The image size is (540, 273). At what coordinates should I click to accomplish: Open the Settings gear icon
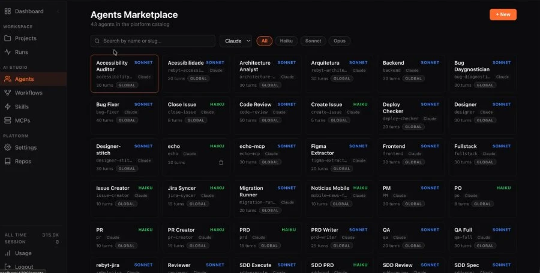[7, 147]
